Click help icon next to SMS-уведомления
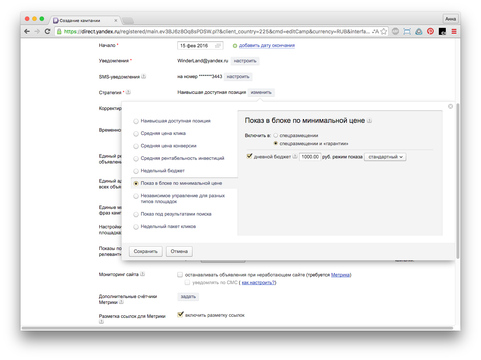 (144, 76)
